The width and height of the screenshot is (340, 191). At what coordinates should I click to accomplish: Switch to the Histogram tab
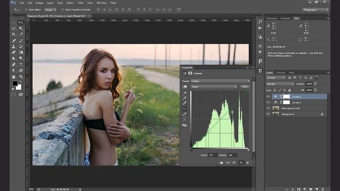272,19
